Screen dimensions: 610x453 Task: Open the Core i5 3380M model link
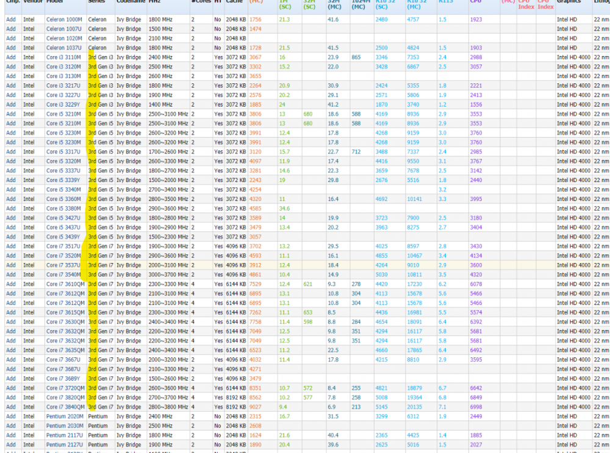(64, 208)
